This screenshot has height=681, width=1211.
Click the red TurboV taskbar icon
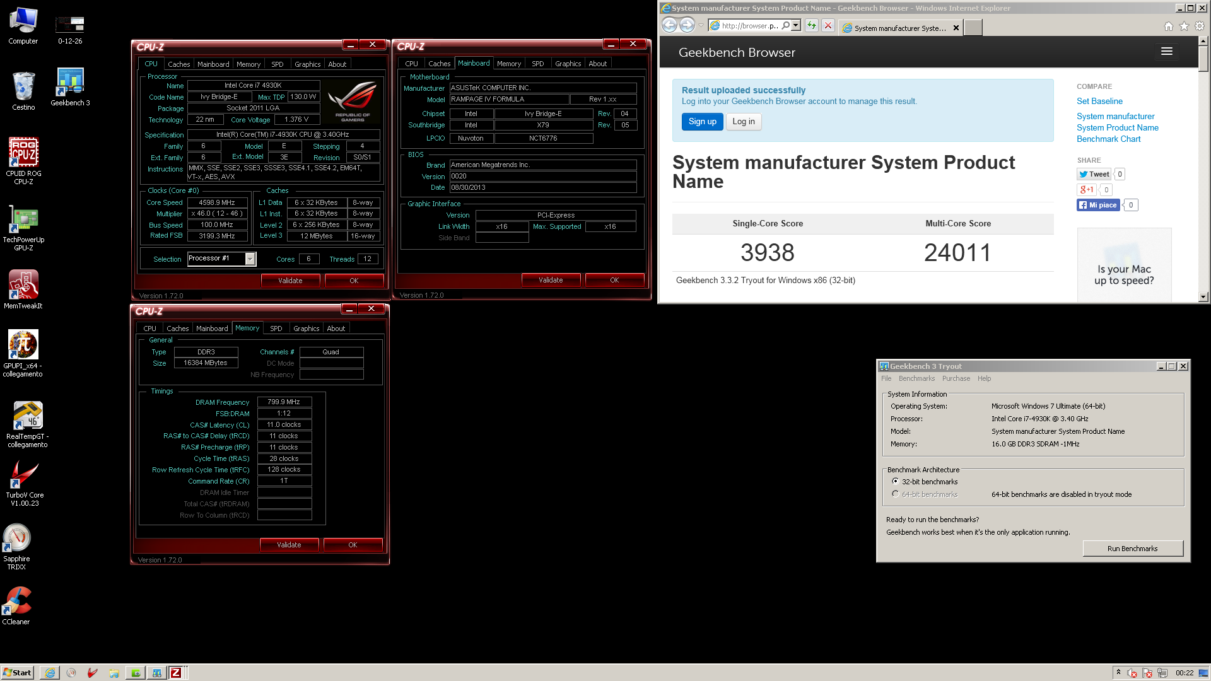click(93, 673)
